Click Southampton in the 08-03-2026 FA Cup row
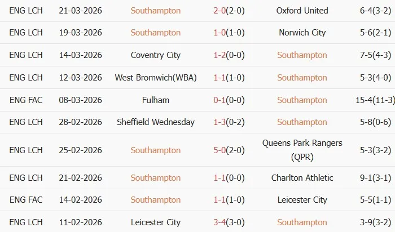The image size is (395, 232). pos(302,100)
